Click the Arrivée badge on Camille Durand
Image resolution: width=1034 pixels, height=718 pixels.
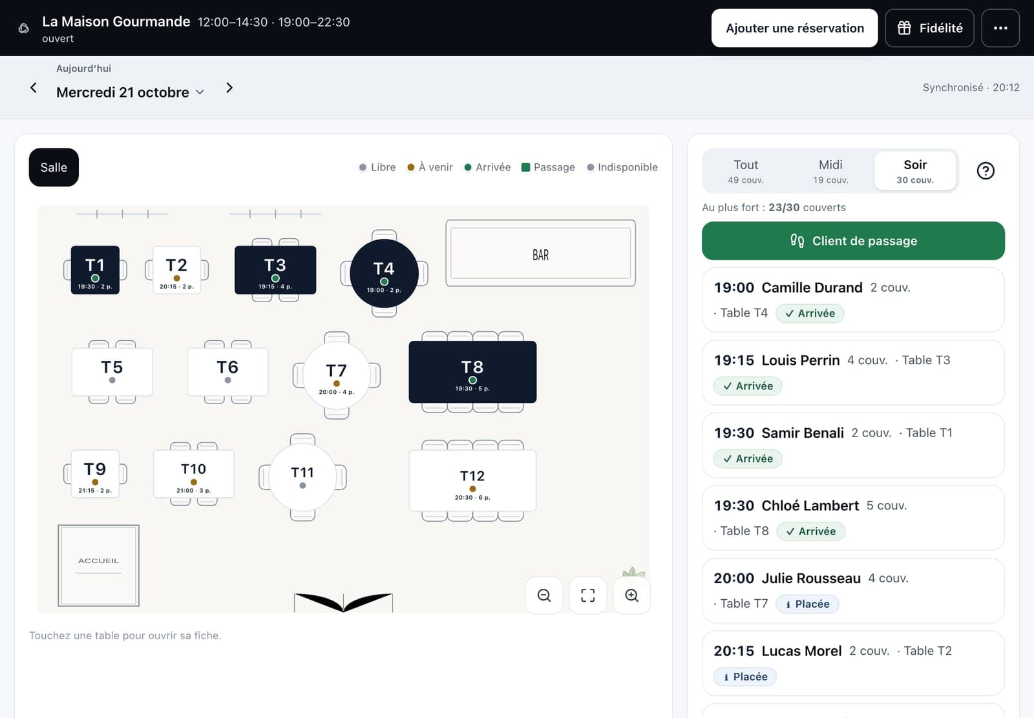click(x=810, y=313)
